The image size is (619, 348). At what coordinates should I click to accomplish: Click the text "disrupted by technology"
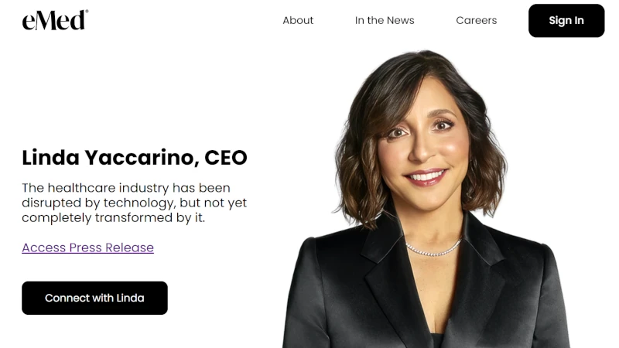pyautogui.click(x=98, y=203)
